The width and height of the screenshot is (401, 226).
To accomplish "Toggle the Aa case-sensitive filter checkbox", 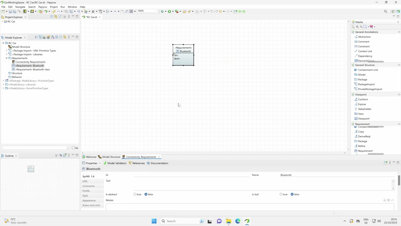I will pos(73,148).
